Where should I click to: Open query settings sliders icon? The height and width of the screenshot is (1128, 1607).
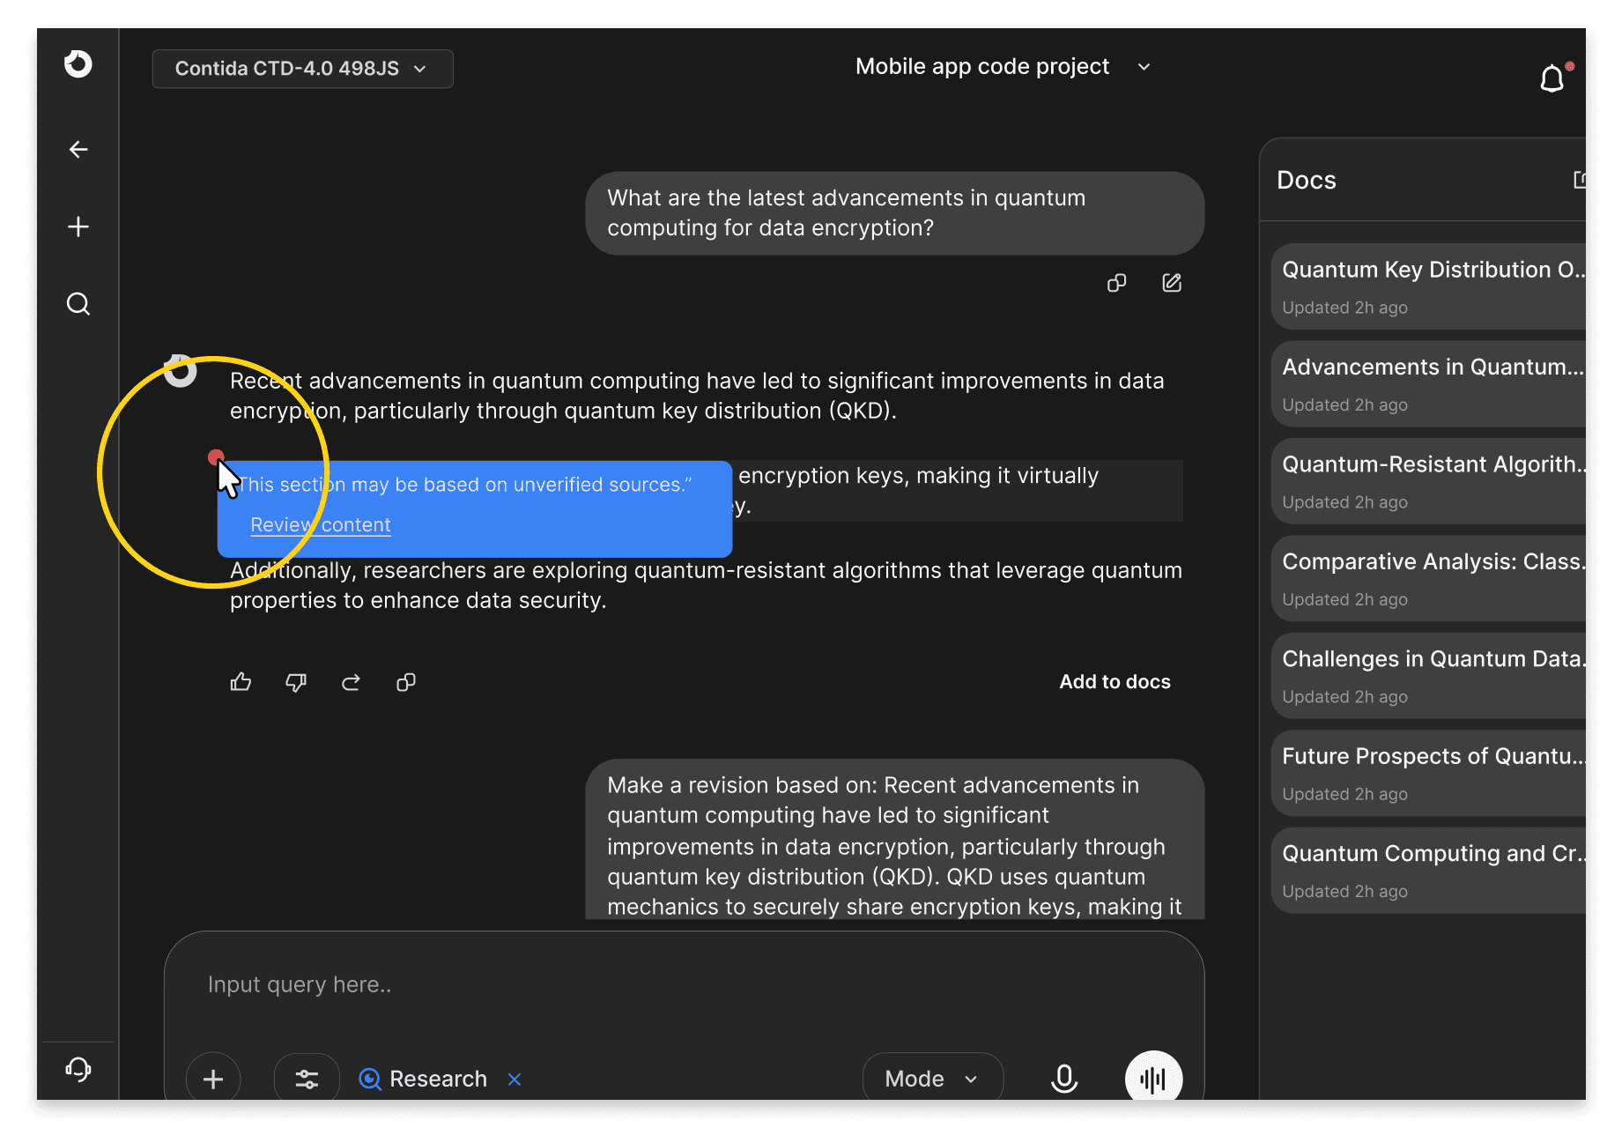coord(307,1079)
